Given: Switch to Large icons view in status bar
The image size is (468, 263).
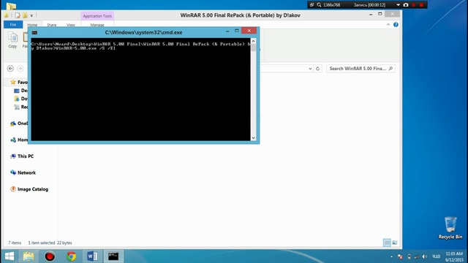Looking at the screenshot, I should click(395, 243).
